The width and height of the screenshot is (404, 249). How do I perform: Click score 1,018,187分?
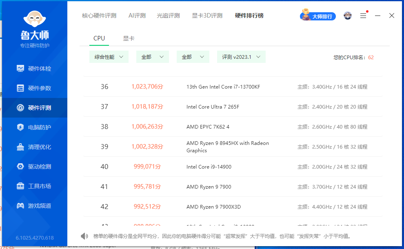tap(147, 107)
